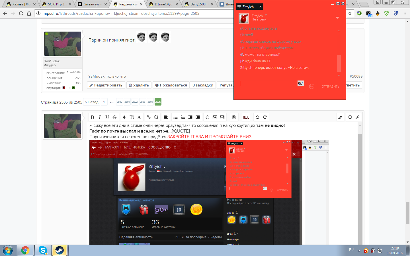Image resolution: width=410 pixels, height=256 pixels.
Task: Decrease indent with the outdent icon
Action: [x=190, y=117]
